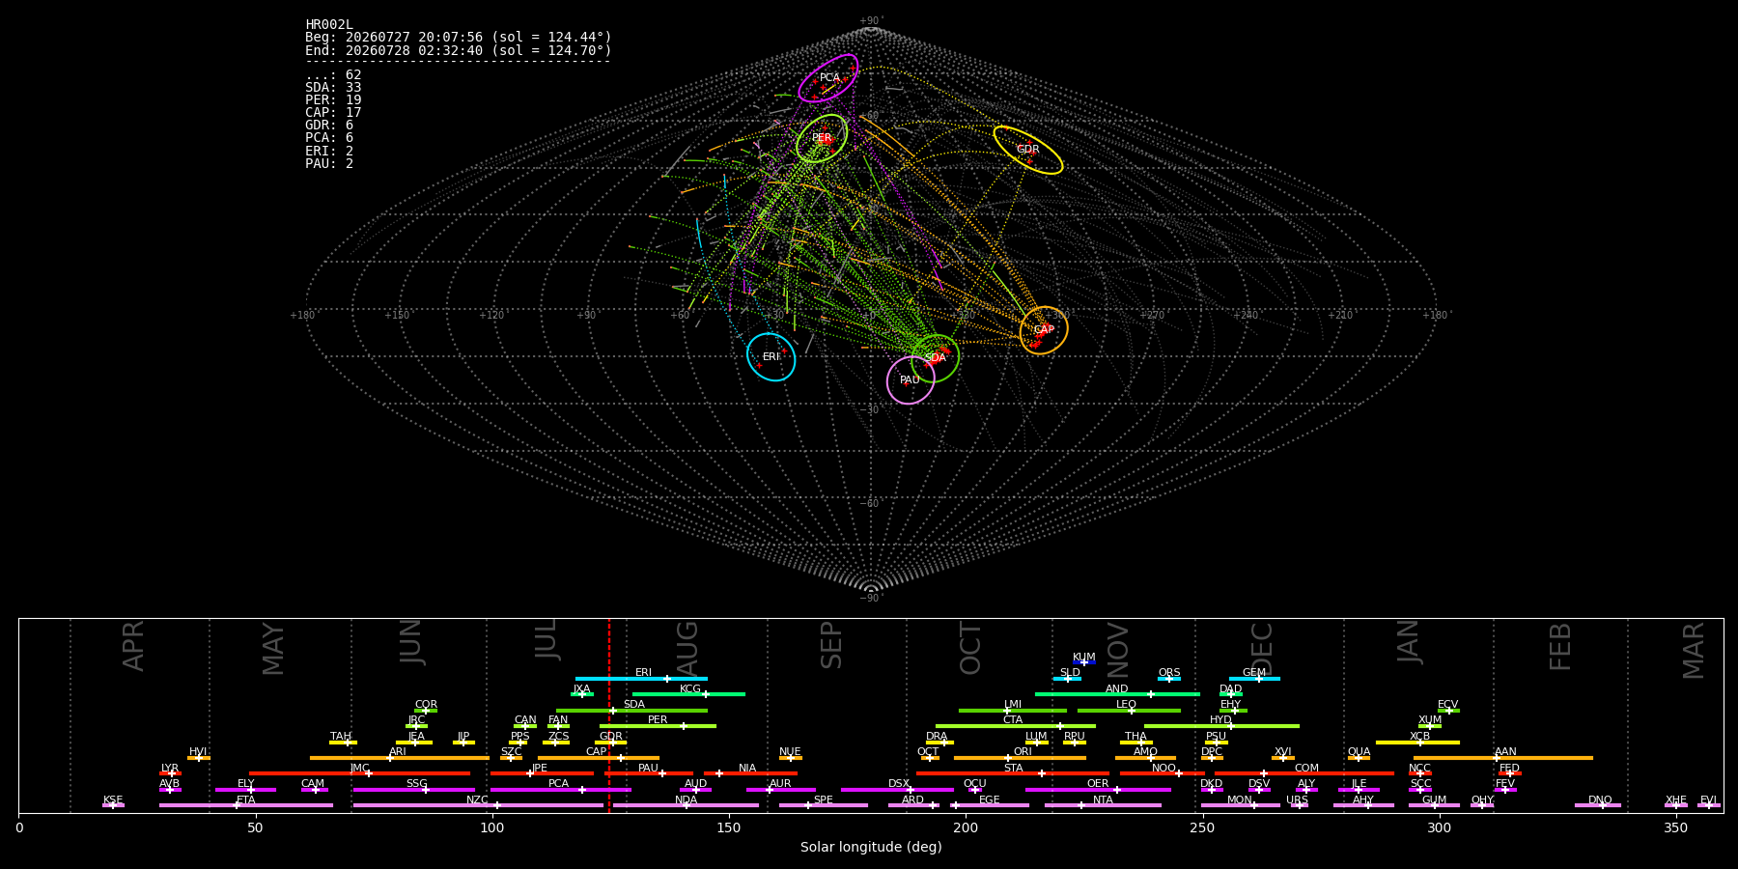Click the GEM shower bar in timeline

[1254, 679]
